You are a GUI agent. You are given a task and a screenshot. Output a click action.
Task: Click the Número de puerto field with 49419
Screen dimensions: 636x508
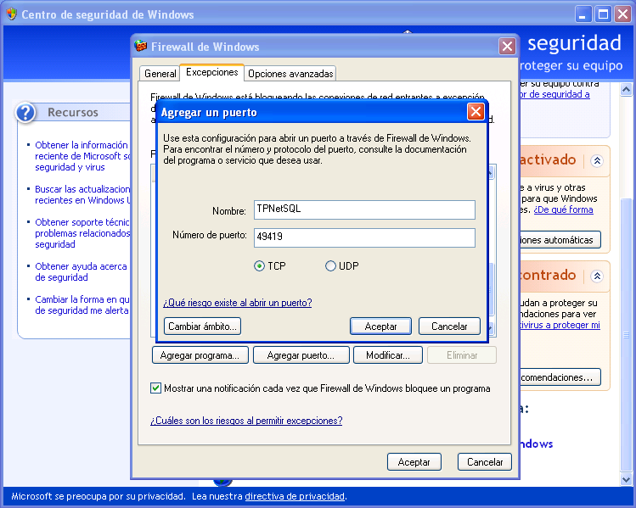364,237
